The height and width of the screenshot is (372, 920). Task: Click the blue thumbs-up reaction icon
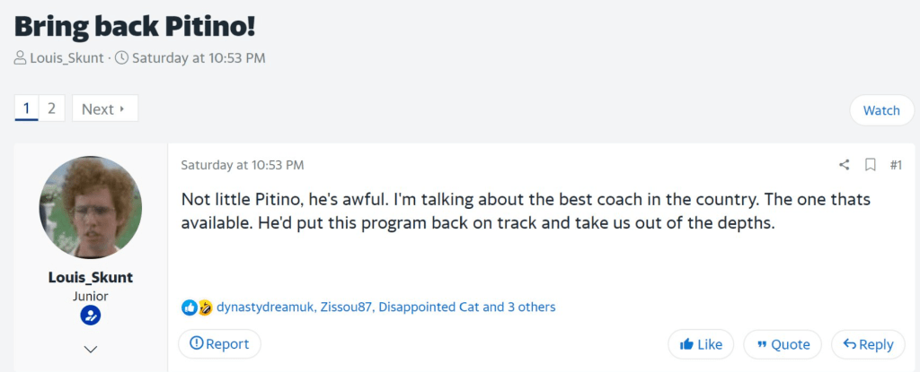[190, 307]
